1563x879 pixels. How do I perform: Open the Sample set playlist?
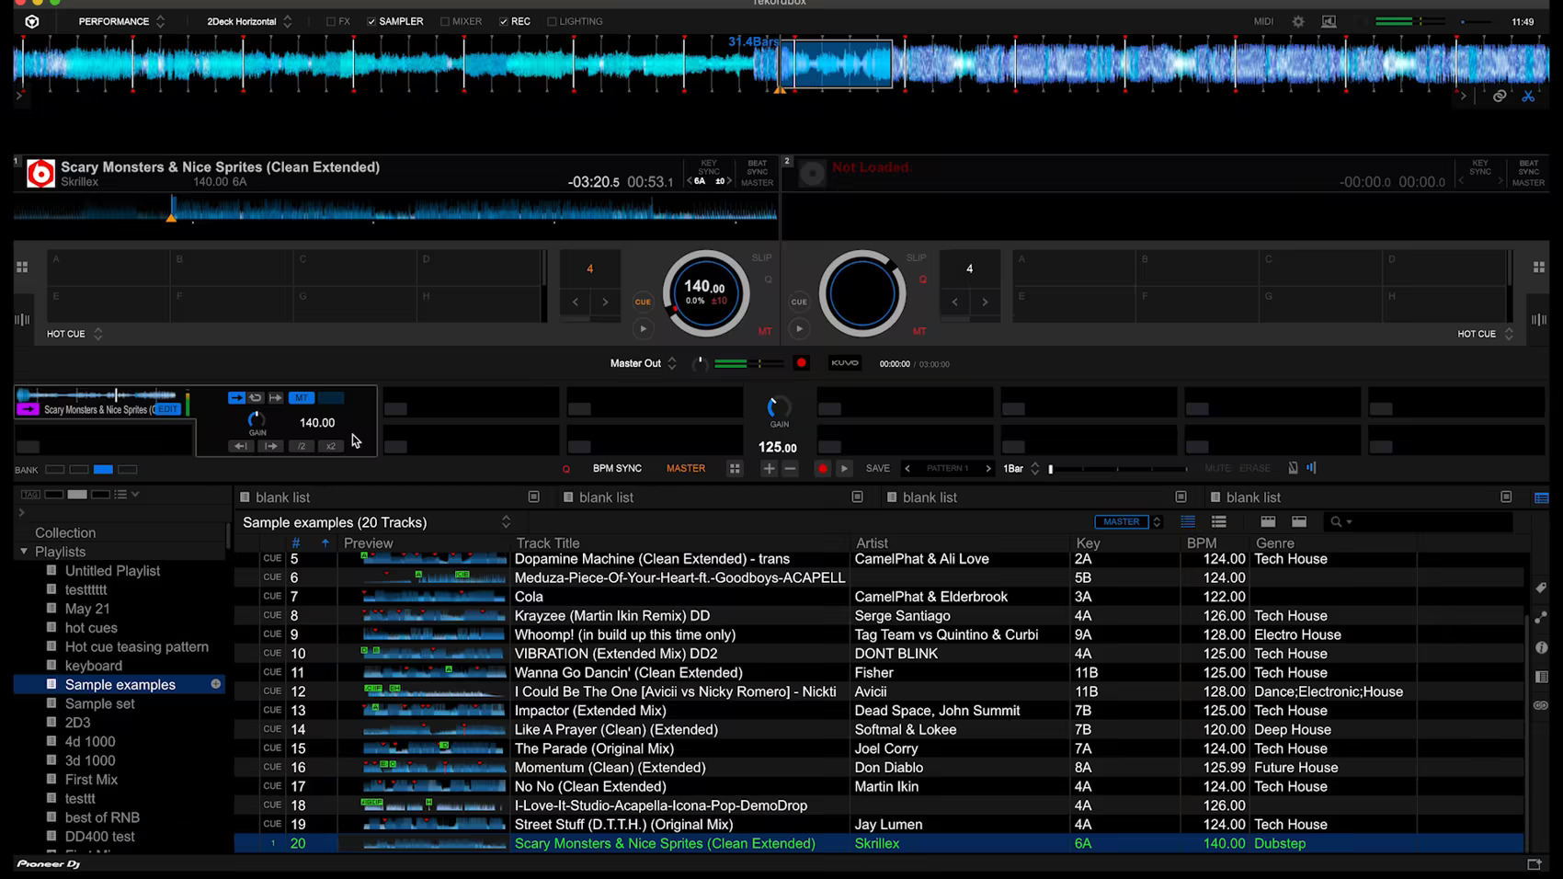99,703
